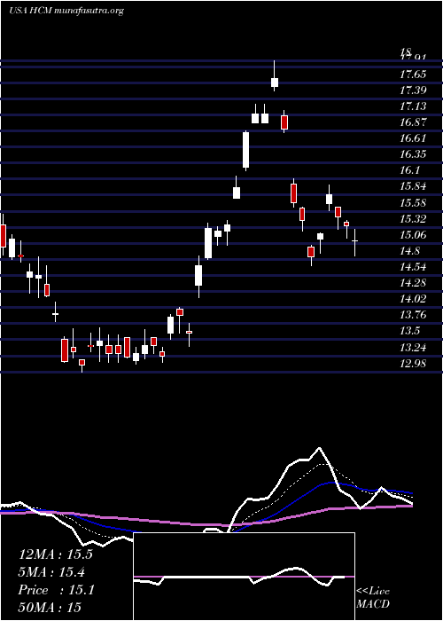This screenshot has width=443, height=621.
Task: Click the 17.65 price axis label
Action: pyautogui.click(x=413, y=74)
